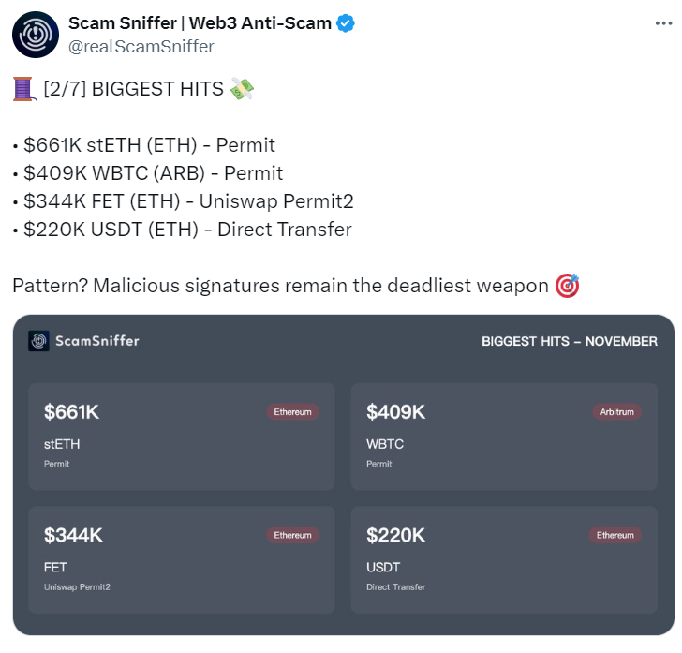Click the ScamSniffer logo in image header
682x653 pixels.
pos(38,341)
